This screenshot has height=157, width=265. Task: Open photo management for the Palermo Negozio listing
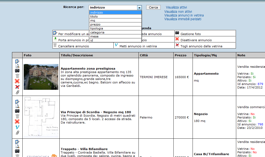(17, 111)
